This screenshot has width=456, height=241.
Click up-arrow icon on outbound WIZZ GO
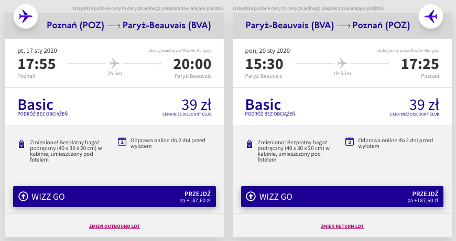point(23,197)
